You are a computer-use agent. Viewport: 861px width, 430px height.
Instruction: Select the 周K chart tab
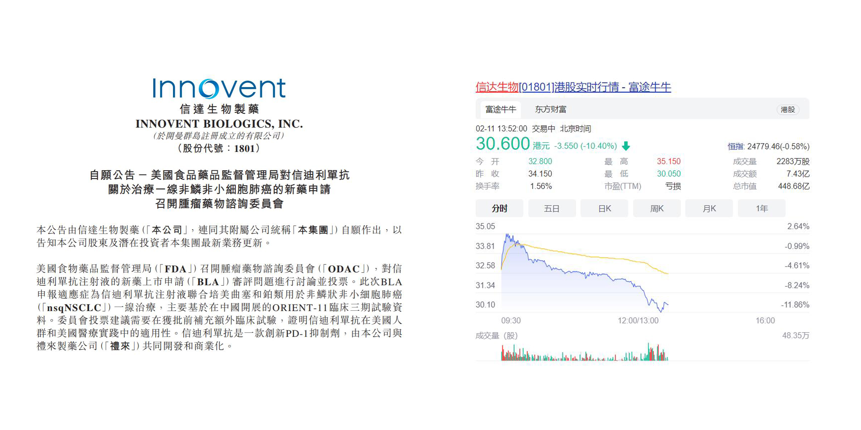tap(657, 209)
